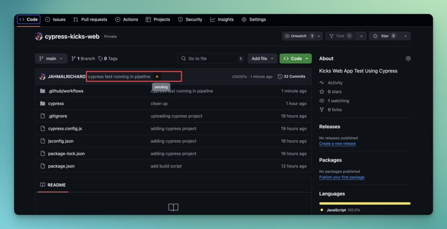Viewport: 447px width, 229px height.
Task: Open the Issues tab
Action: click(x=55, y=19)
